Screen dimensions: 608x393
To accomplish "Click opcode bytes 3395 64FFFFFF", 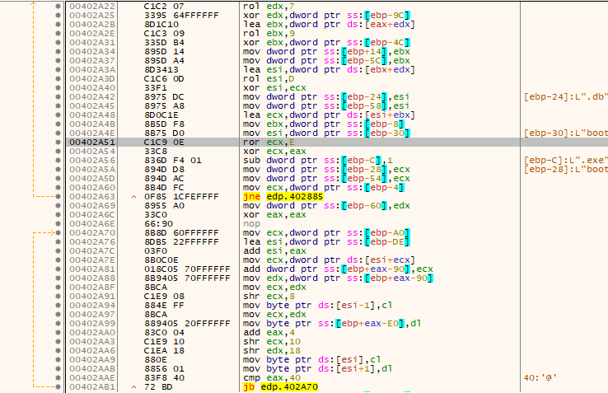I will [181, 15].
